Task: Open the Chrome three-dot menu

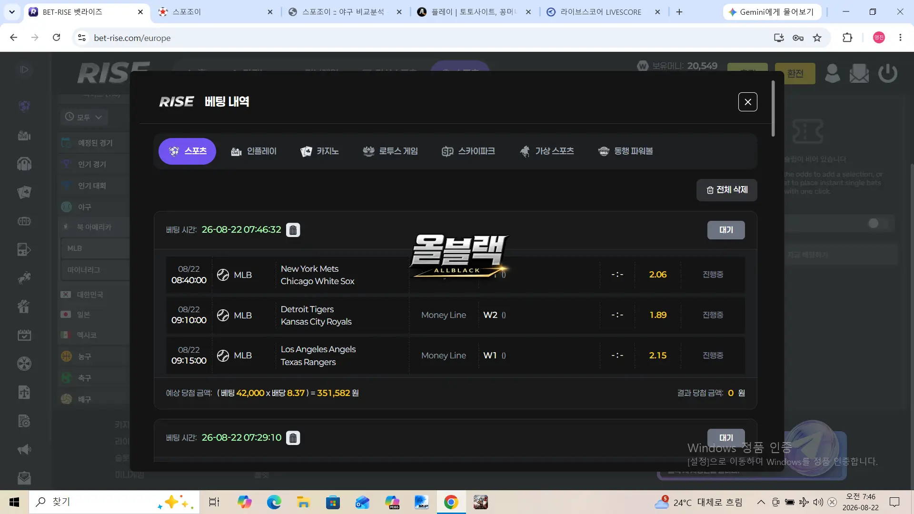Action: (900, 38)
